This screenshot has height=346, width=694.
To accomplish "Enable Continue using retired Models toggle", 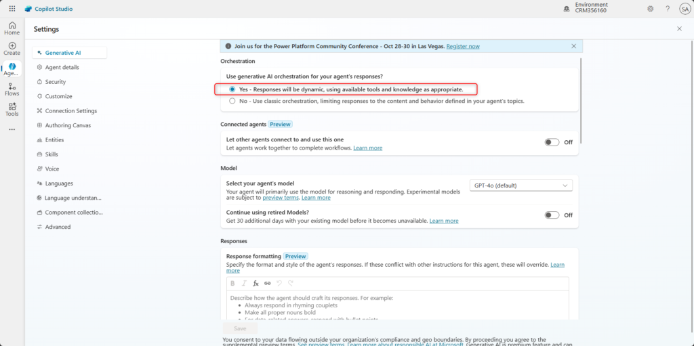I will point(552,215).
